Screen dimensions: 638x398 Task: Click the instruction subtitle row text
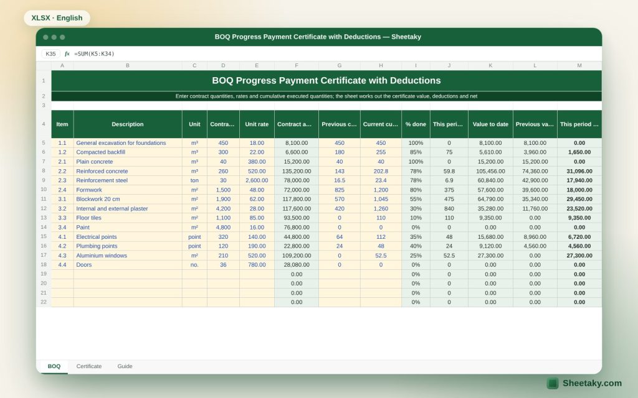pyautogui.click(x=326, y=96)
